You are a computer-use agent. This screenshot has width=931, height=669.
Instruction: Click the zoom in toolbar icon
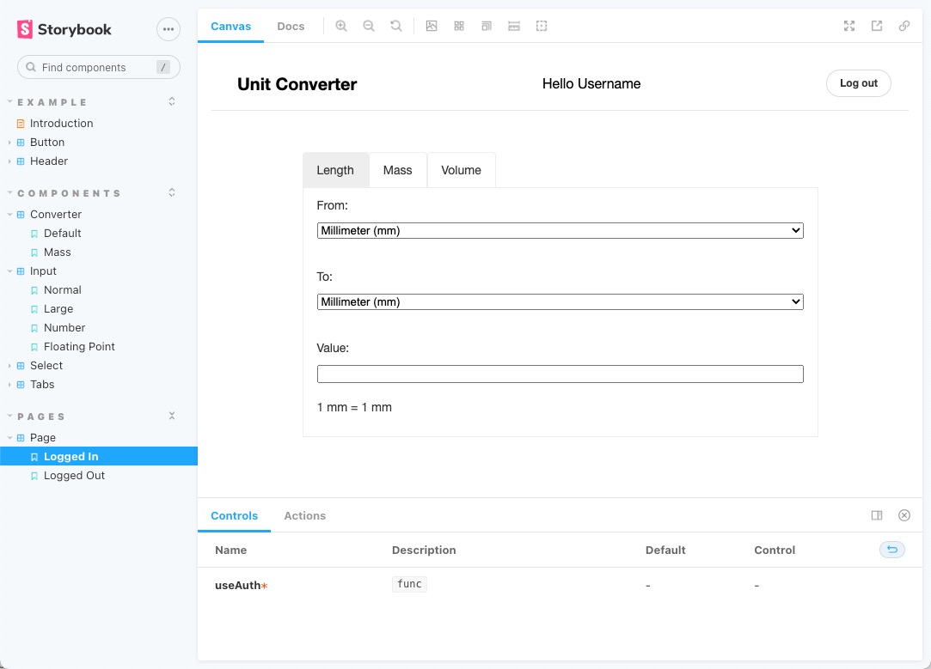click(341, 26)
